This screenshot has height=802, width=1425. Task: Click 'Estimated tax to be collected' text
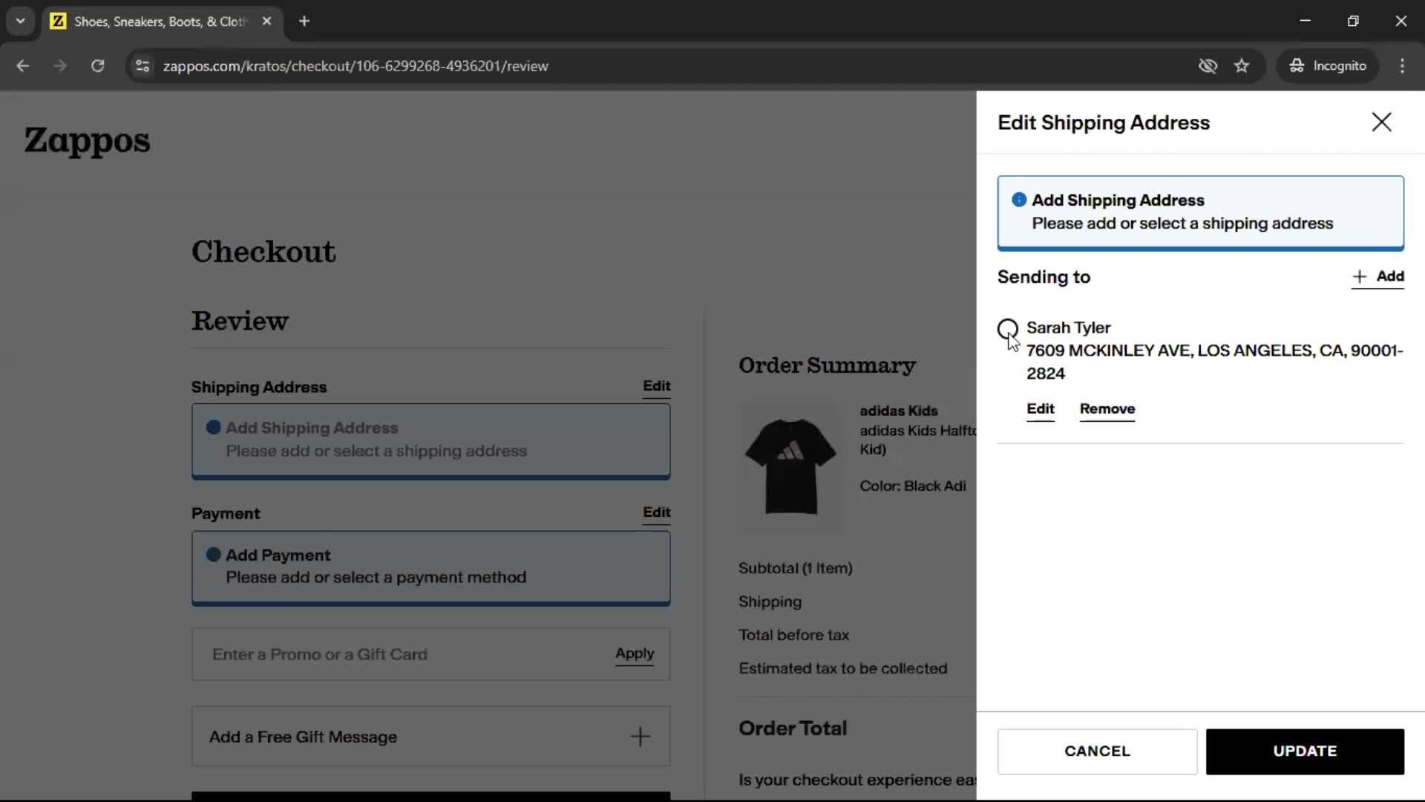842,668
